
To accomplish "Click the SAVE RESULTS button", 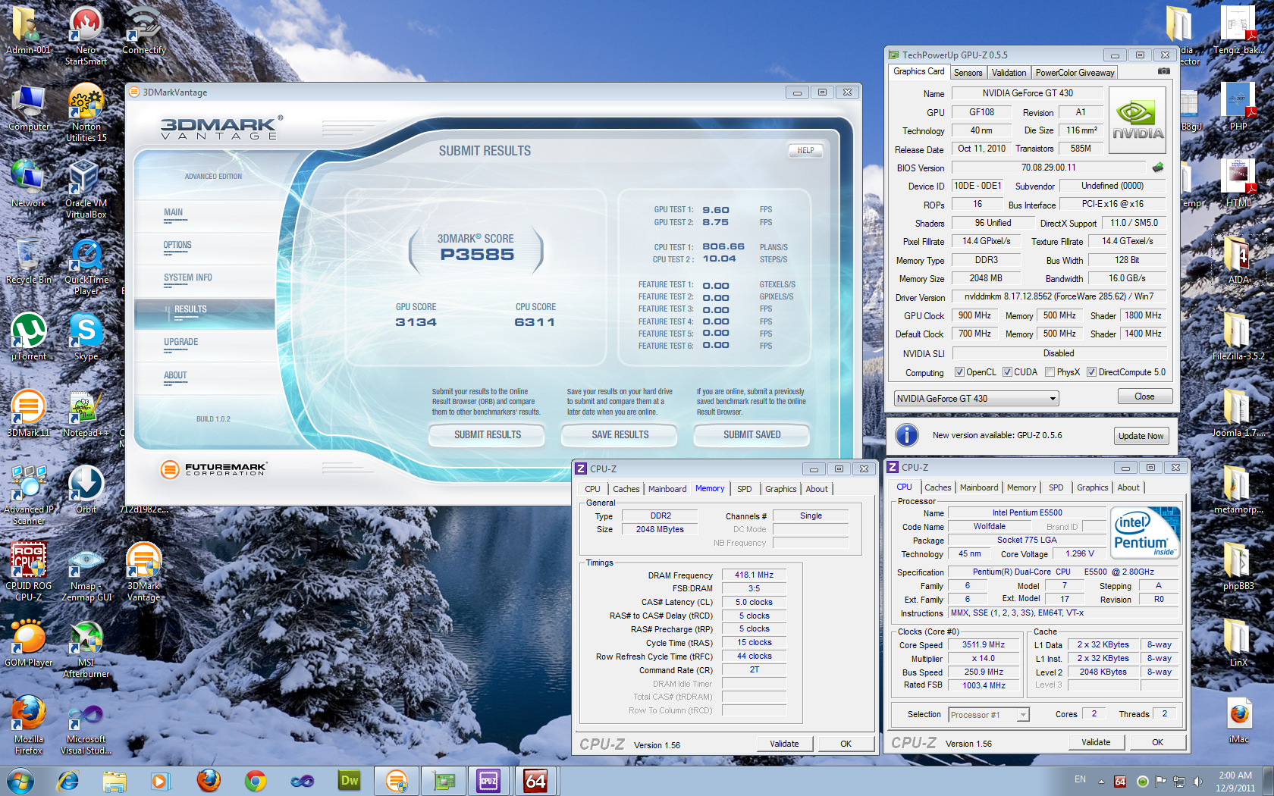I will pos(620,434).
